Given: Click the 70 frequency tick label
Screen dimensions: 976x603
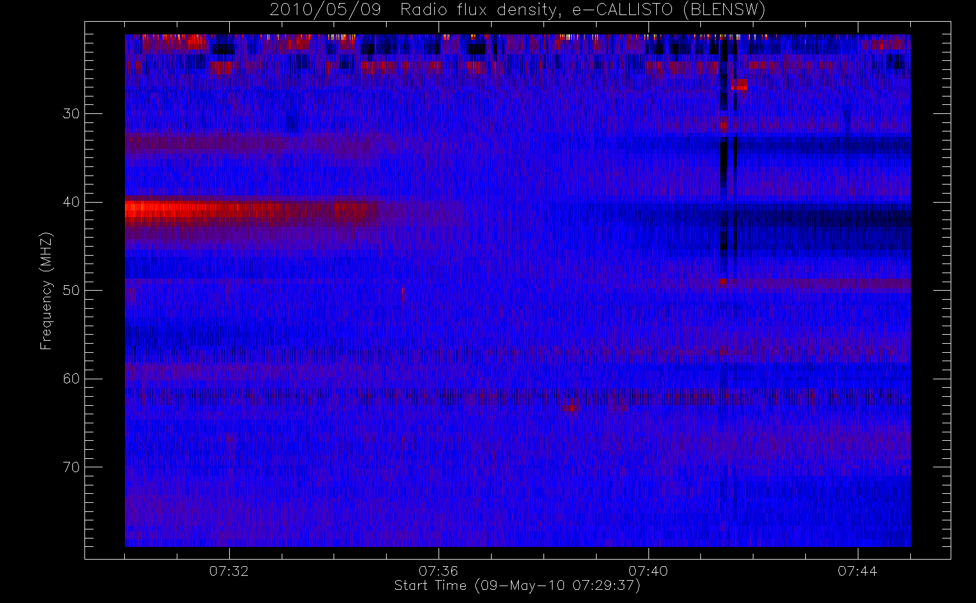Looking at the screenshot, I should 71,467.
